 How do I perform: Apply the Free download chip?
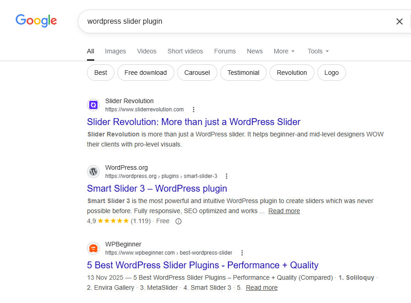pos(146,73)
